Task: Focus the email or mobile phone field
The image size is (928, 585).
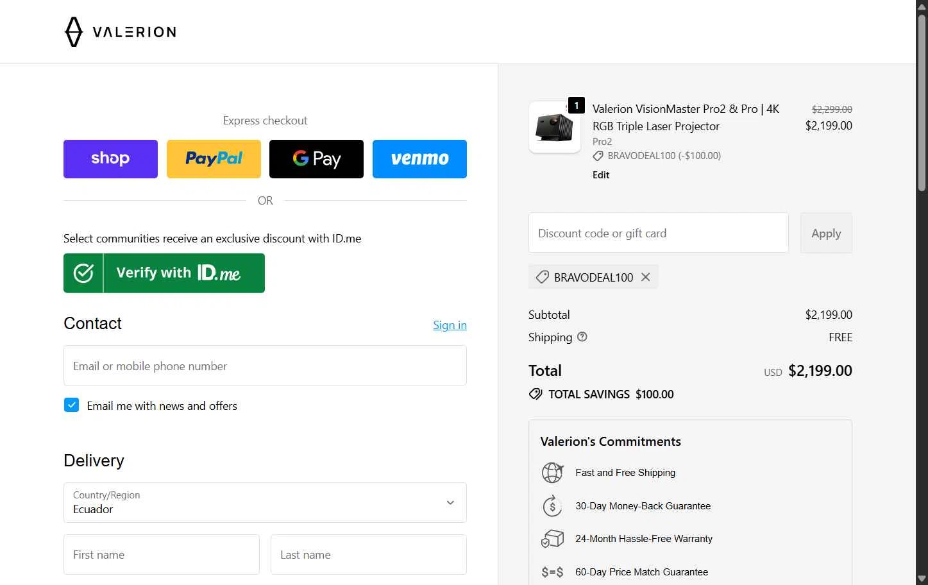Action: click(265, 366)
